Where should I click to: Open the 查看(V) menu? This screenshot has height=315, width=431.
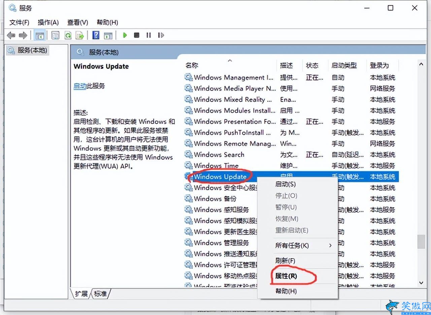pyautogui.click(x=77, y=22)
